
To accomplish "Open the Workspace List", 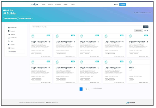I will click(10, 18).
